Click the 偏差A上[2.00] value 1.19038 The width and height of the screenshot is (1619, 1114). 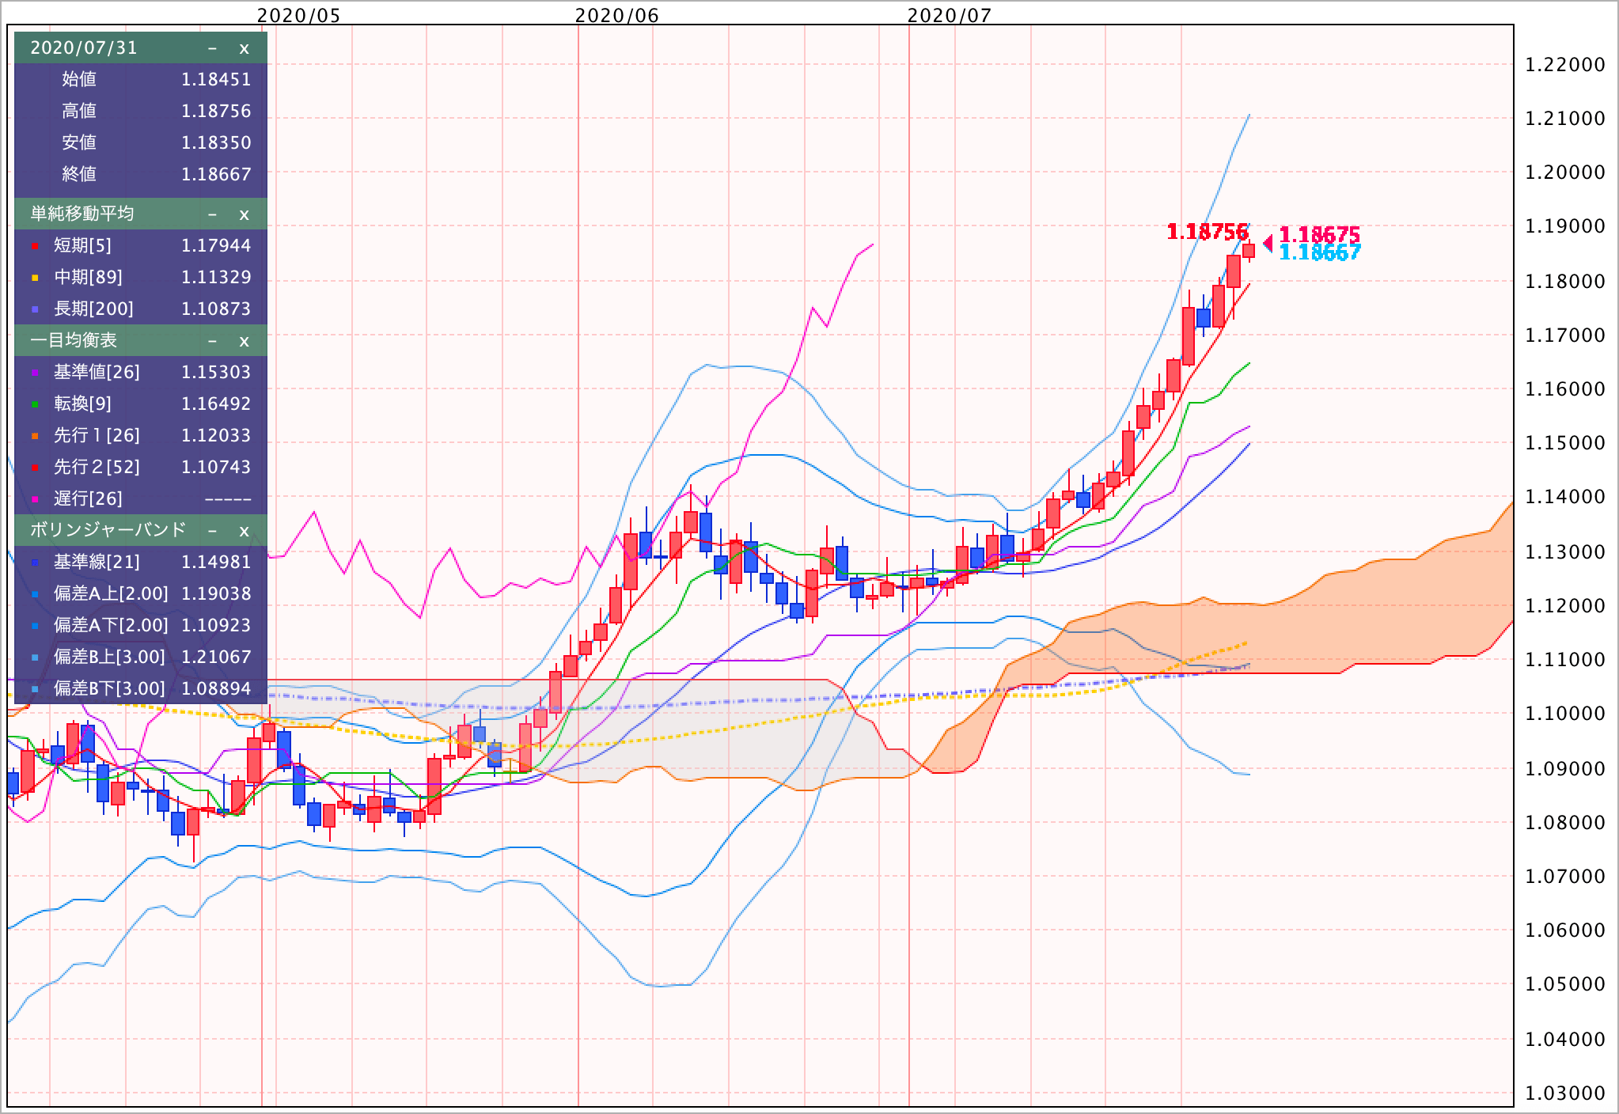tap(216, 594)
